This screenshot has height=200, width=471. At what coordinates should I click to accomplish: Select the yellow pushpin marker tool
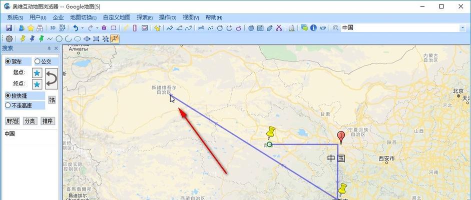coord(23,38)
